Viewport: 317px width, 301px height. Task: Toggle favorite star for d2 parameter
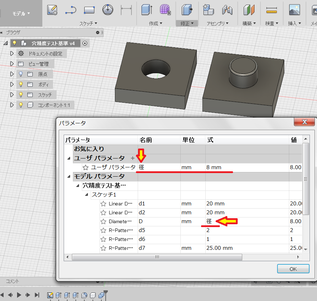point(103,213)
